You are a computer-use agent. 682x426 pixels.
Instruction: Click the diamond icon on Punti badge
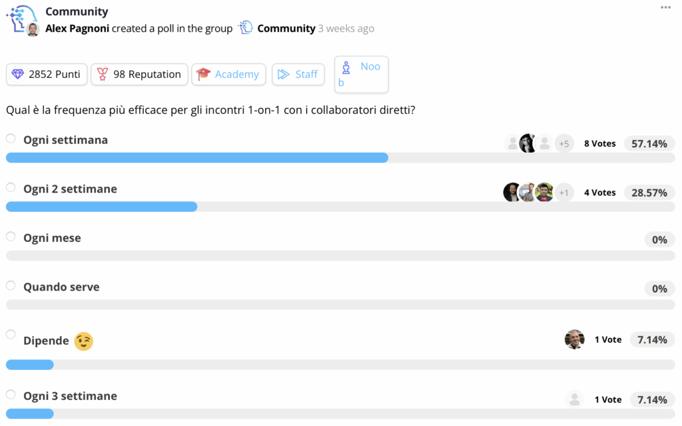coord(18,74)
